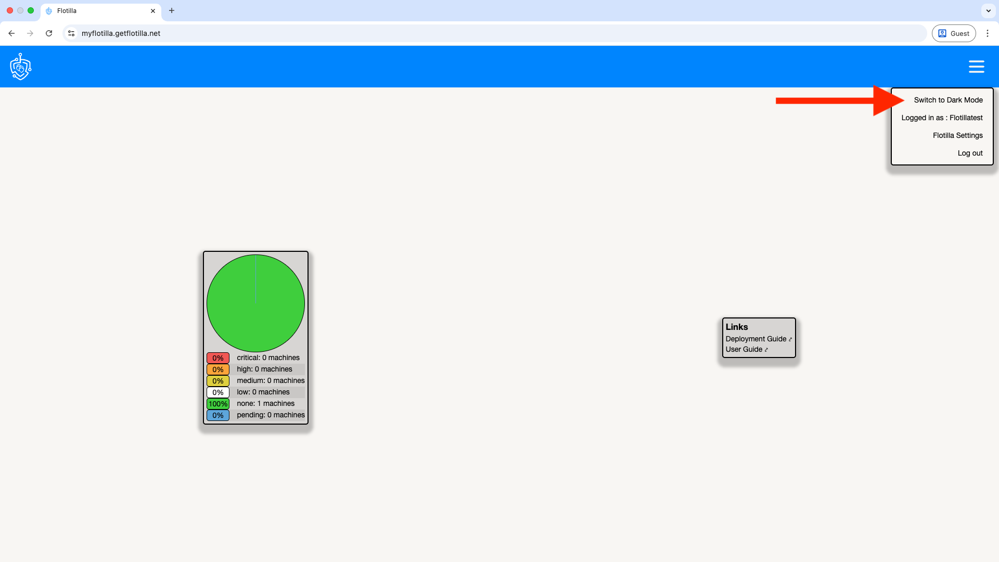Click the green none 100% swatch
This screenshot has height=562, width=999.
click(x=217, y=404)
